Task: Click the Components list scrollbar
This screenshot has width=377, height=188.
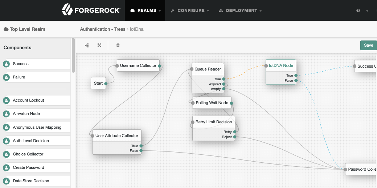Action: (73, 55)
